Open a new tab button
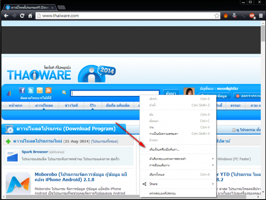This screenshot has width=266, height=200. pyautogui.click(x=61, y=7)
